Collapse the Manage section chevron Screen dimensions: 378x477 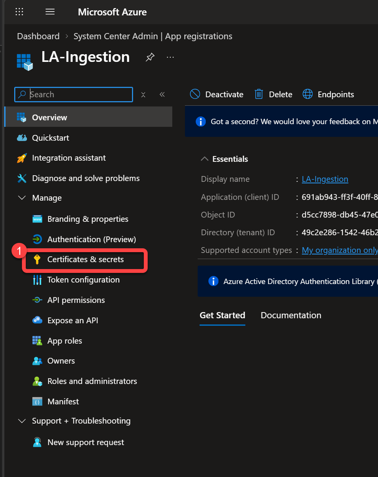[x=22, y=198]
